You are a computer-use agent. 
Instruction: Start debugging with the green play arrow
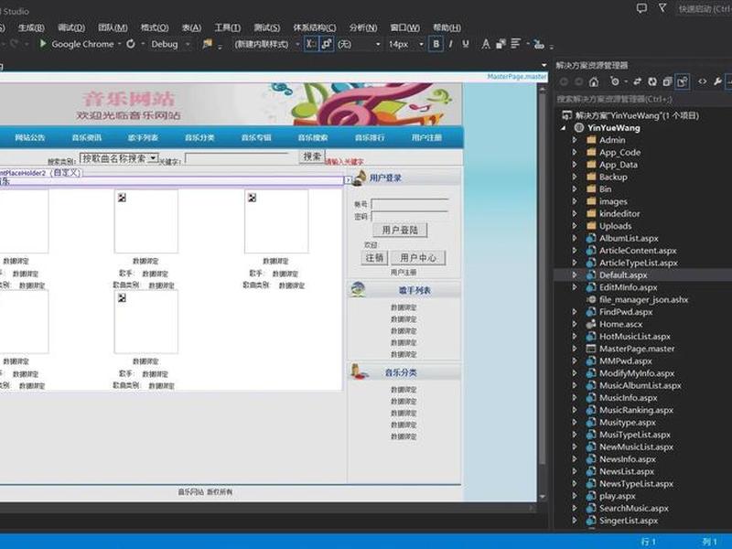tap(43, 44)
